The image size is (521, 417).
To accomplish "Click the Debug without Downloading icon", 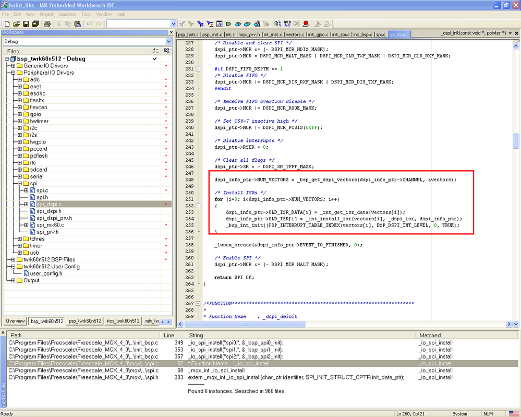I will 328,24.
